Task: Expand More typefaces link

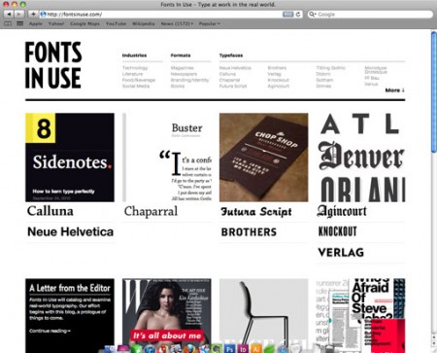Action: click(394, 90)
